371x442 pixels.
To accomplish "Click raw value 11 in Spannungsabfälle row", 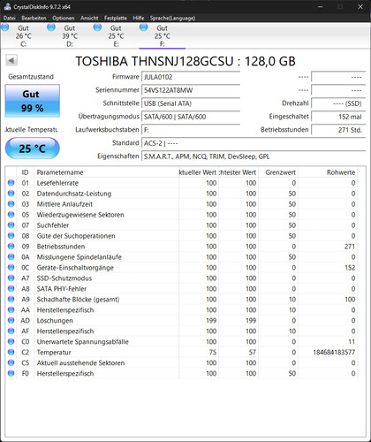I will pyautogui.click(x=352, y=342).
